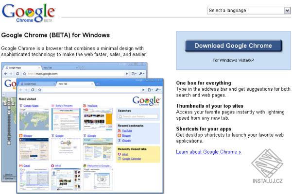
Task: Click the empty address bar in the front window
Action: 91,90
